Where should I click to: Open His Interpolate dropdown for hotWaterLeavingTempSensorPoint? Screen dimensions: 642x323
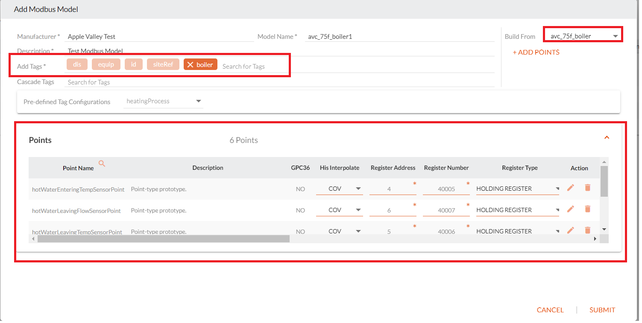click(340, 231)
